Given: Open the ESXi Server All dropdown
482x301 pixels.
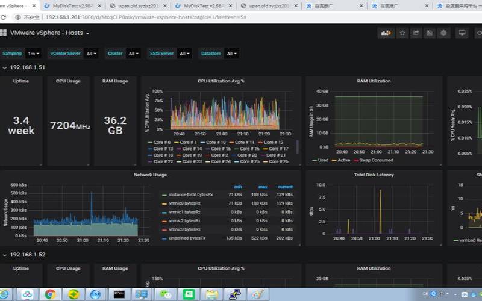Looking at the screenshot, I should [x=184, y=54].
